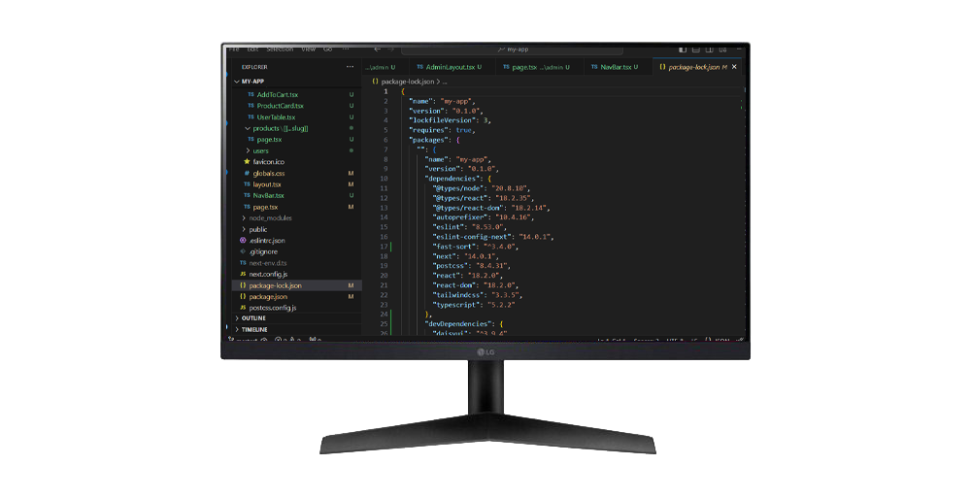The height and width of the screenshot is (498, 971).
Task: Open the View menu
Action: [309, 49]
